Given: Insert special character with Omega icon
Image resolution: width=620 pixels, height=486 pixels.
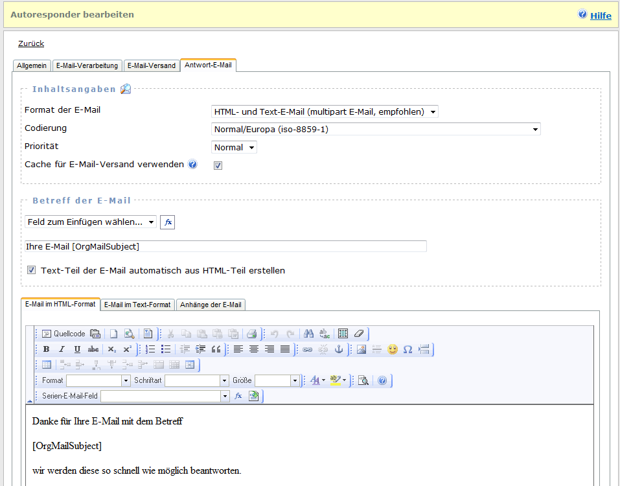Looking at the screenshot, I should click(408, 349).
